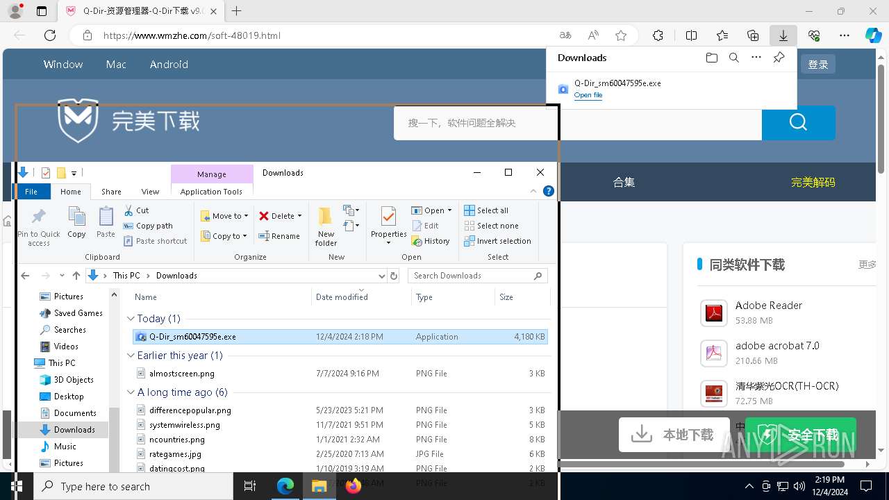
Task: Open Move to dropdown
Action: click(224, 216)
